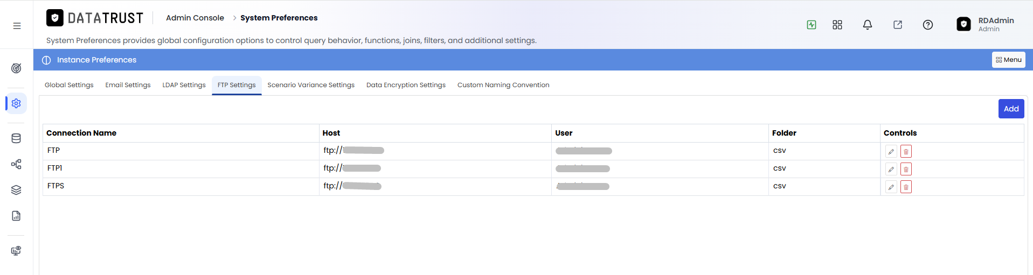The width and height of the screenshot is (1033, 275).
Task: Open the database sidebar icon
Action: tap(16, 138)
